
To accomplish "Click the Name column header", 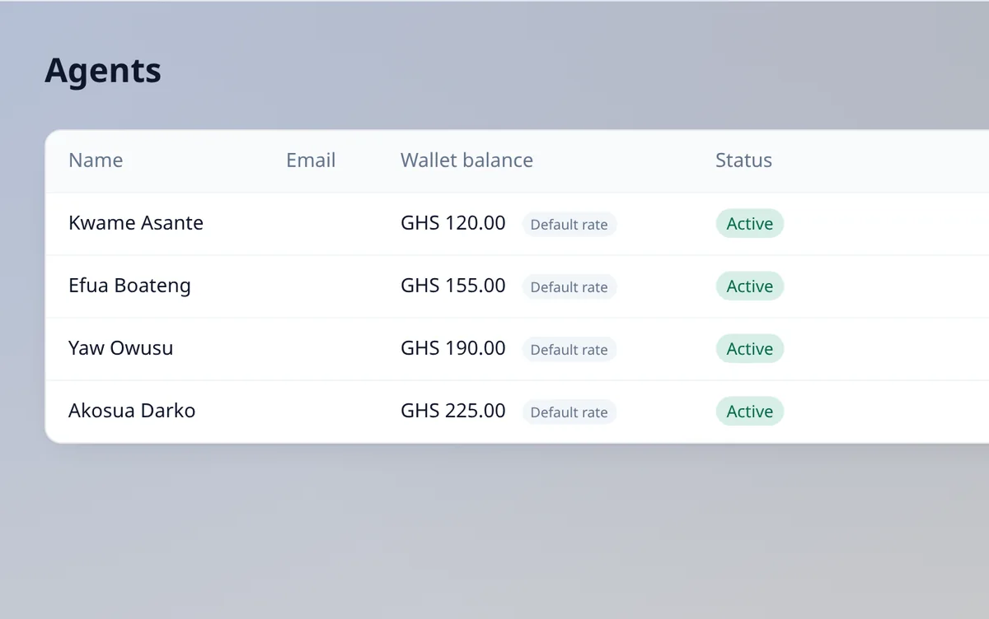I will 96,161.
